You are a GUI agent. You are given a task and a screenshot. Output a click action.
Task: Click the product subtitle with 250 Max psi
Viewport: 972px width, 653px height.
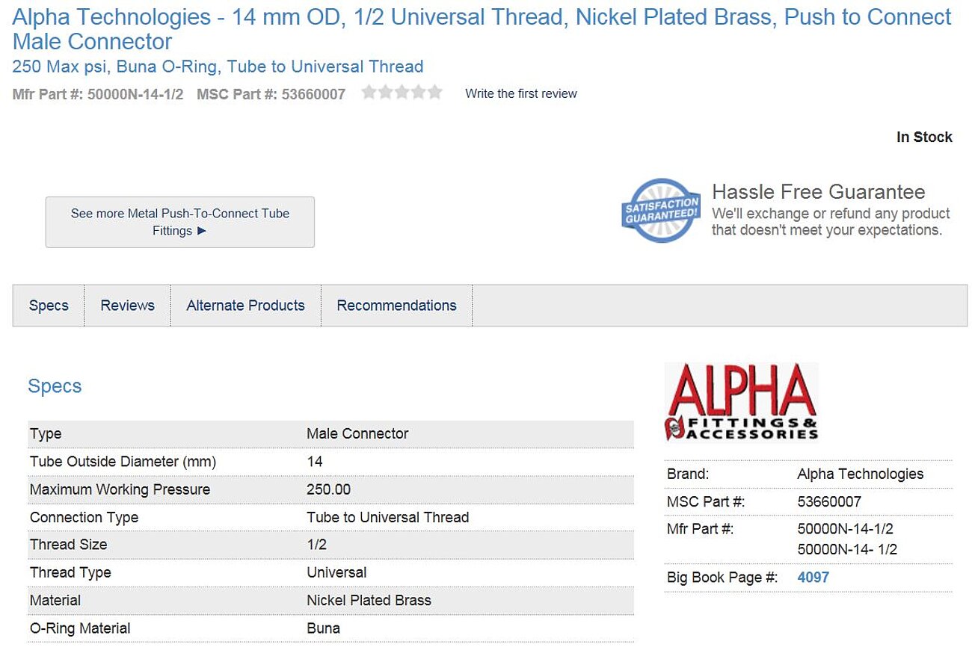pyautogui.click(x=218, y=66)
